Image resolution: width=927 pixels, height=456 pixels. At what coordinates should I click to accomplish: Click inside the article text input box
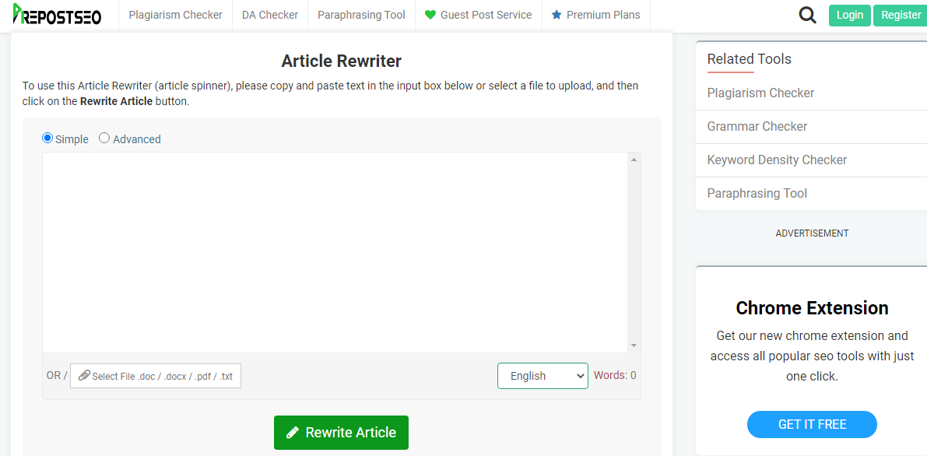coord(335,249)
